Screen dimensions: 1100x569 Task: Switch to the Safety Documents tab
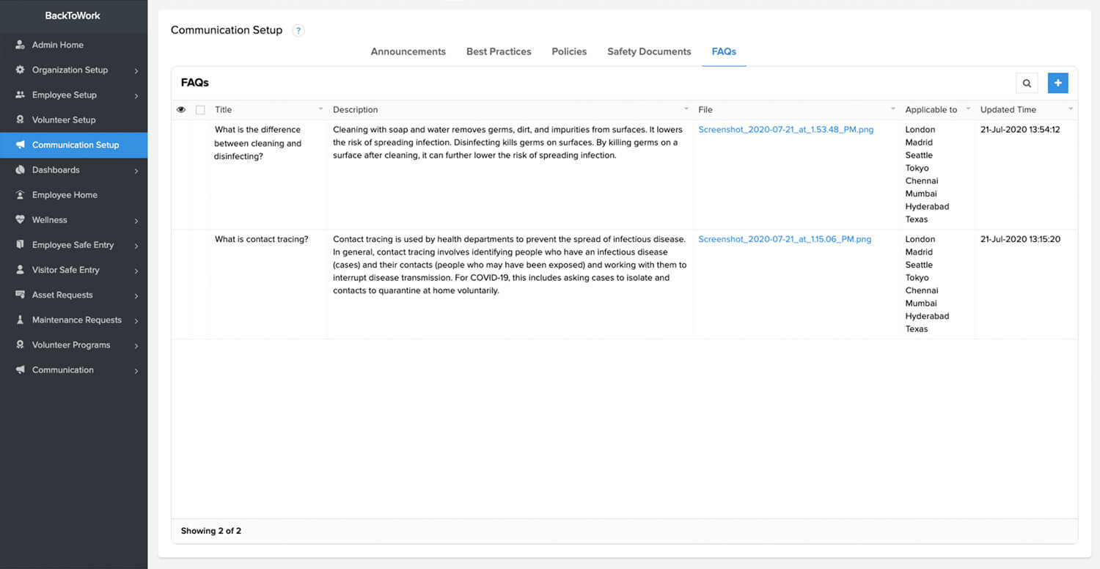point(648,51)
